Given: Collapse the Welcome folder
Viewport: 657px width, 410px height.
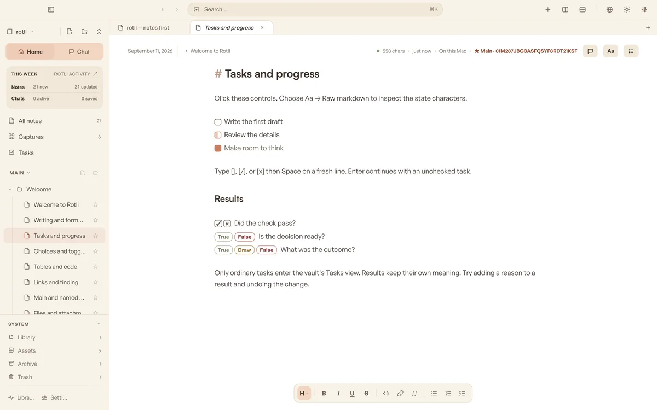Looking at the screenshot, I should [x=10, y=189].
